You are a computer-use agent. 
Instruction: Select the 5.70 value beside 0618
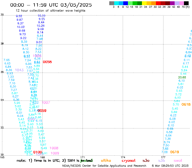(176, 104)
